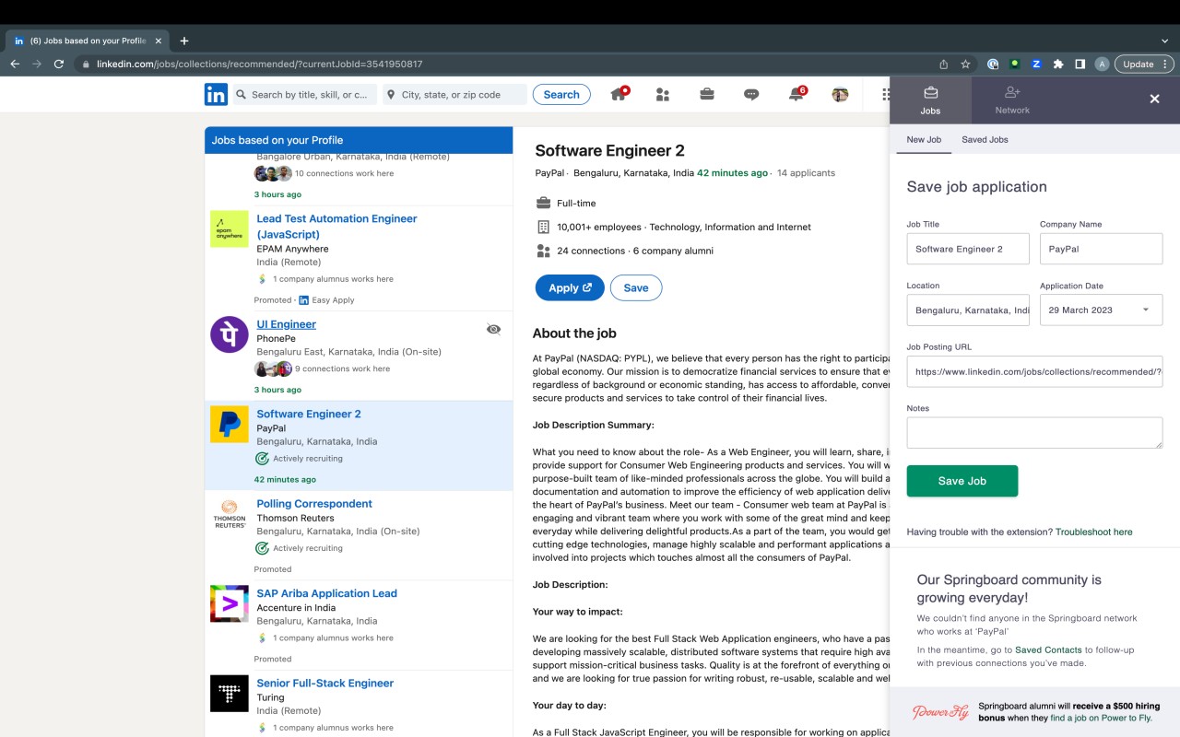Open the LinkedIn Jobs briefcase icon

point(706,94)
